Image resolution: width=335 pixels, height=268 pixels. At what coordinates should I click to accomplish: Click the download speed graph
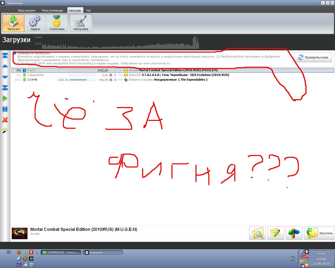pyautogui.click(x=120, y=42)
